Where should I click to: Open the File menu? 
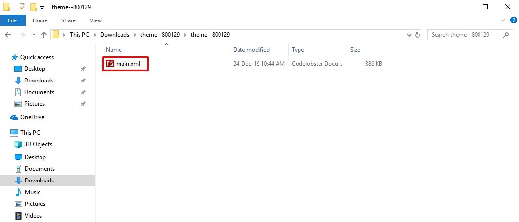tap(13, 20)
